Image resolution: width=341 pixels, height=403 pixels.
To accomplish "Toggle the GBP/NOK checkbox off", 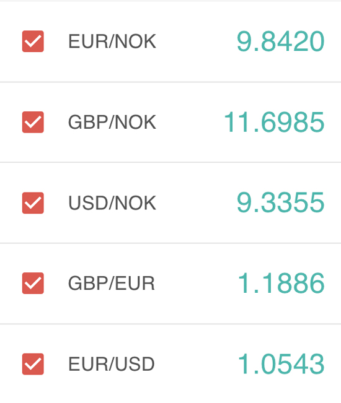I will point(33,122).
